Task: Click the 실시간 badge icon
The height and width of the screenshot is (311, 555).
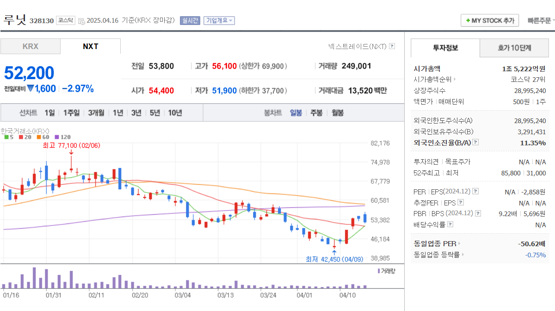Action: pos(190,20)
